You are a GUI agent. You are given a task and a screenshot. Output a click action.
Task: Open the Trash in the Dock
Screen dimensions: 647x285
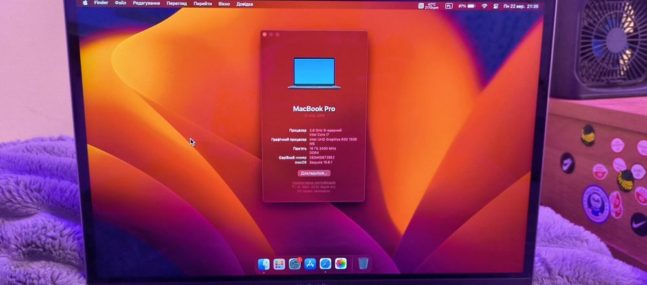(x=363, y=264)
